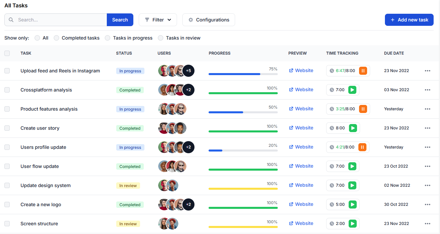Open the Configurations settings

point(209,20)
